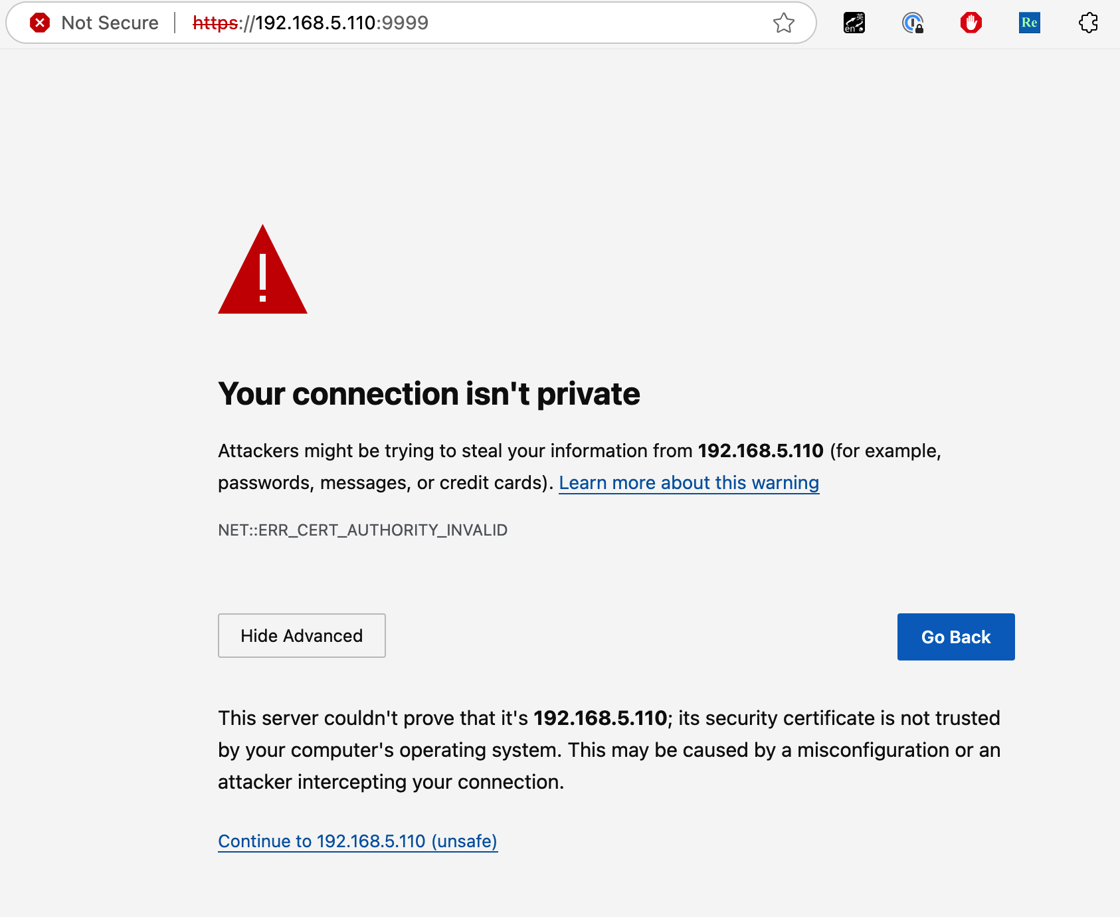The image size is (1120, 917).
Task: Collapse details with Hide Advanced button
Action: 302,636
